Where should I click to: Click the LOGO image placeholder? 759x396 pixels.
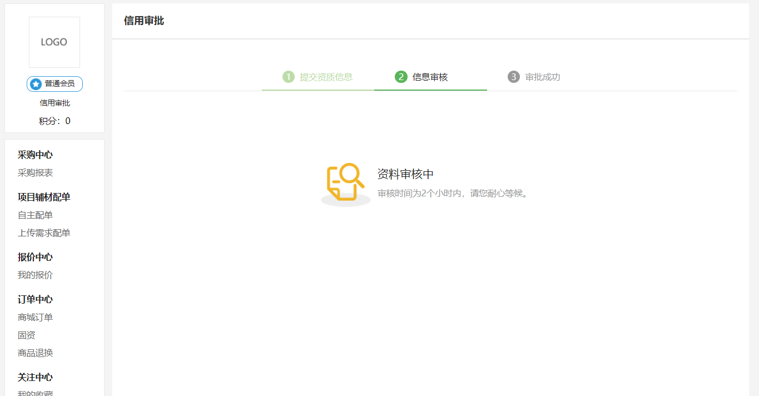click(x=54, y=42)
